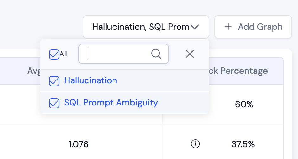This screenshot has height=159, width=298.
Task: Uncheck the SQL Prompt Ambiguity checkbox
Action: coord(54,103)
